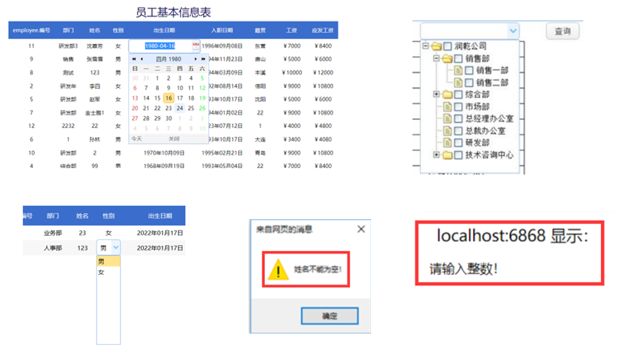The image size is (619, 353).
Task: Click the combo box text field beside 查询
Action: [x=465, y=31]
